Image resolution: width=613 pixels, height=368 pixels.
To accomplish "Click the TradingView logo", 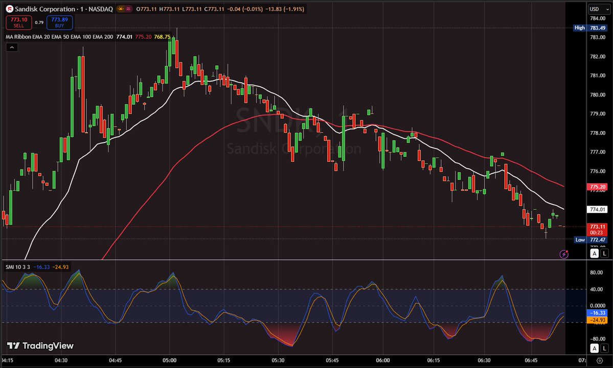I will point(40,346).
